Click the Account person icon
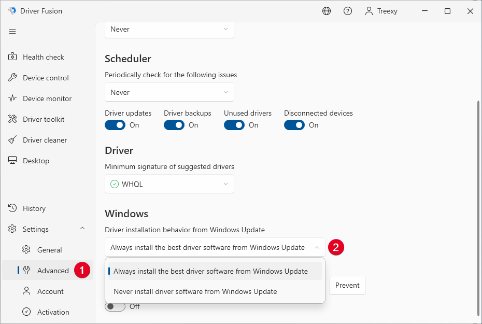This screenshot has height=324, width=482. 26,291
